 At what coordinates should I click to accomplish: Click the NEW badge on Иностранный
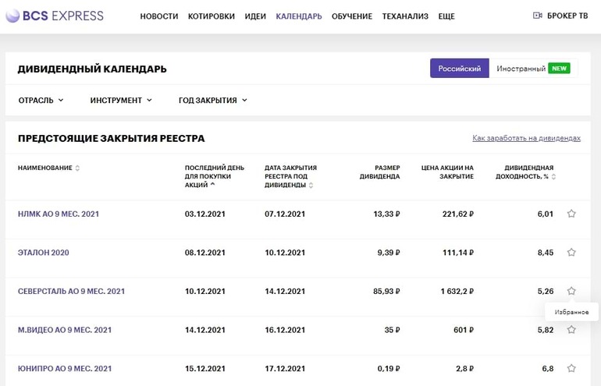tap(559, 69)
